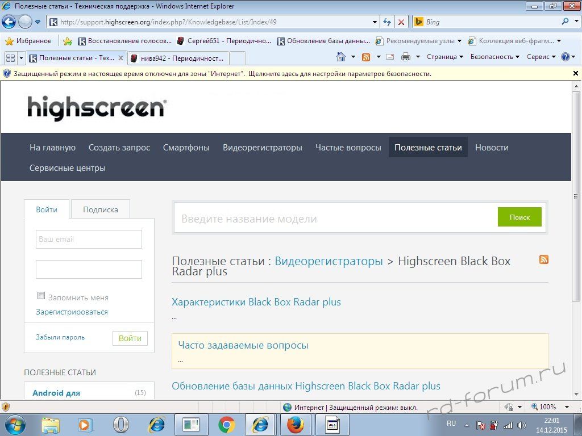582x436 pixels.
Task: Open Android для sidebar category
Action: tap(56, 393)
